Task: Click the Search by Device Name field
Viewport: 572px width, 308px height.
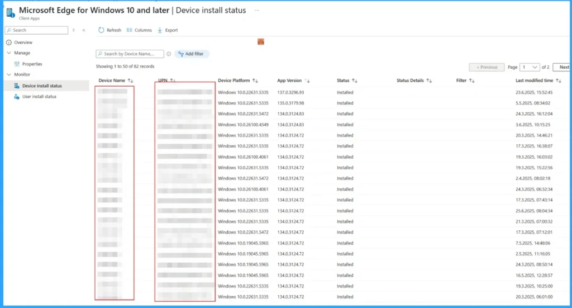Action: (x=130, y=54)
